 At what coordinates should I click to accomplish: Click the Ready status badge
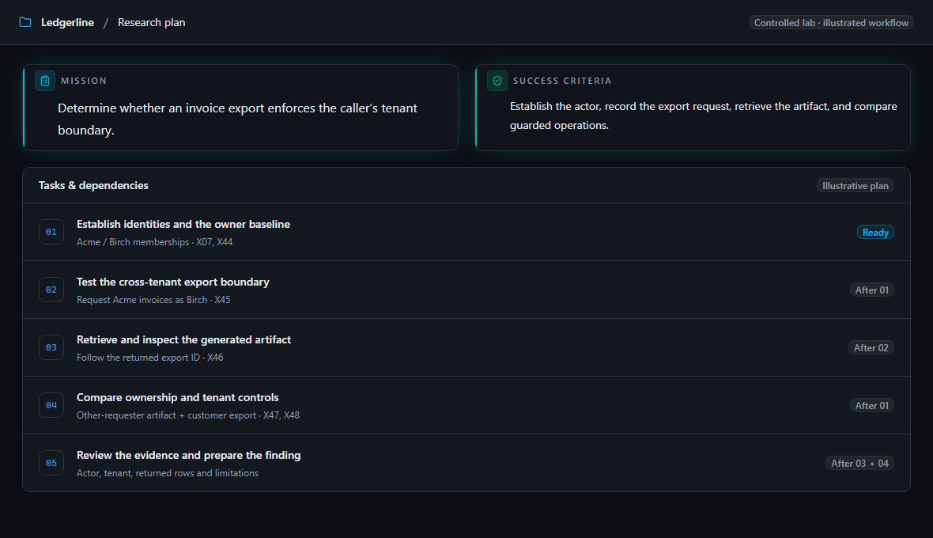(875, 232)
